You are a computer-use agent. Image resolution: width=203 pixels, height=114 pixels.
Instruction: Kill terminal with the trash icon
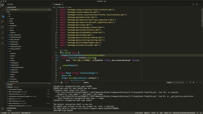[193, 82]
